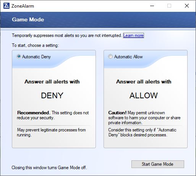The height and width of the screenshot is (176, 196).
Task: Click the large DENY text
Action: pyautogui.click(x=52, y=96)
